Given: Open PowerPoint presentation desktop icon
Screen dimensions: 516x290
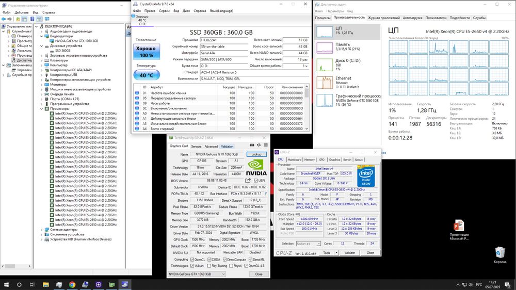Looking at the screenshot, I should (459, 230).
